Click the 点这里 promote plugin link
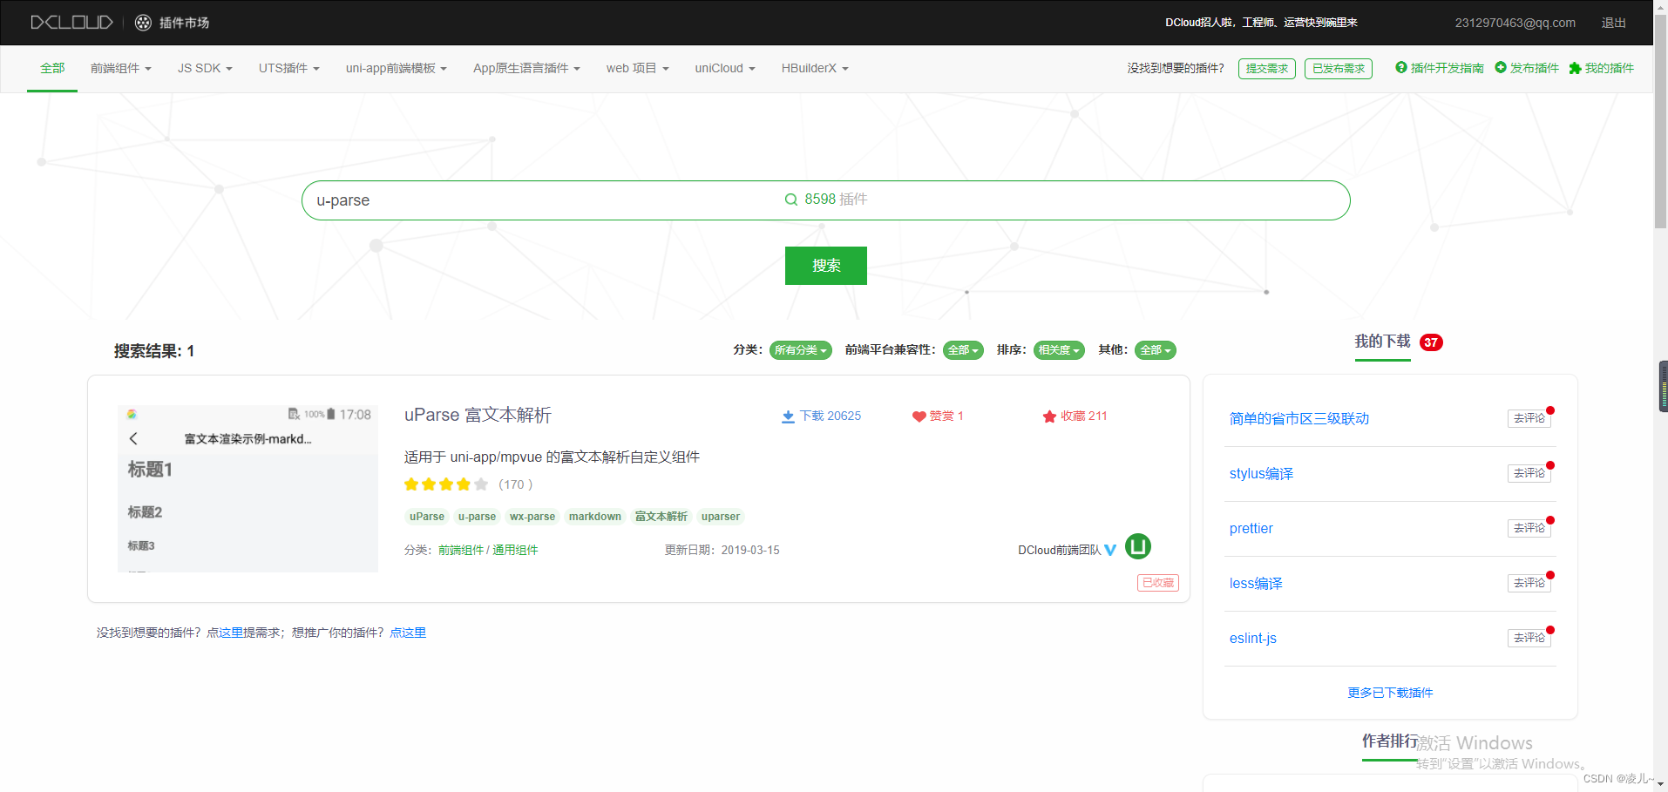The height and width of the screenshot is (792, 1668). click(408, 633)
